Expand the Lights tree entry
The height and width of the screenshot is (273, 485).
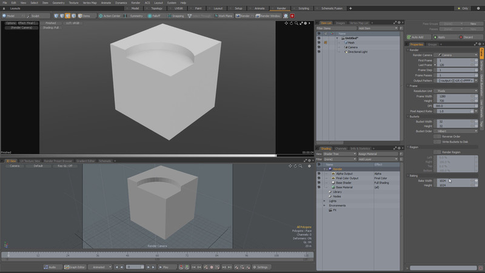[x=324, y=201]
